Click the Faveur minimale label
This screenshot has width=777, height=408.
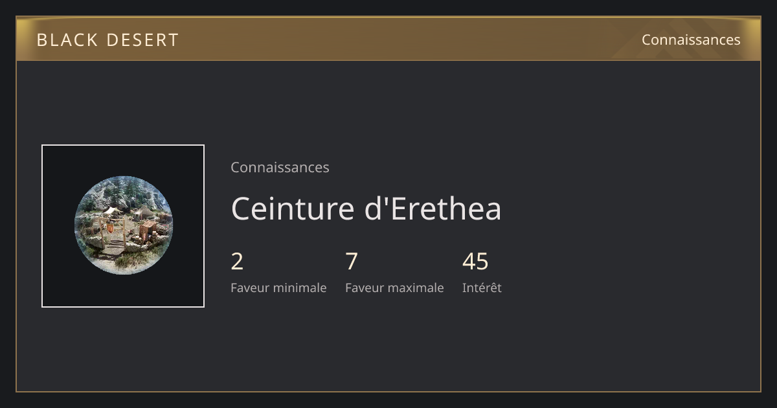click(x=278, y=288)
